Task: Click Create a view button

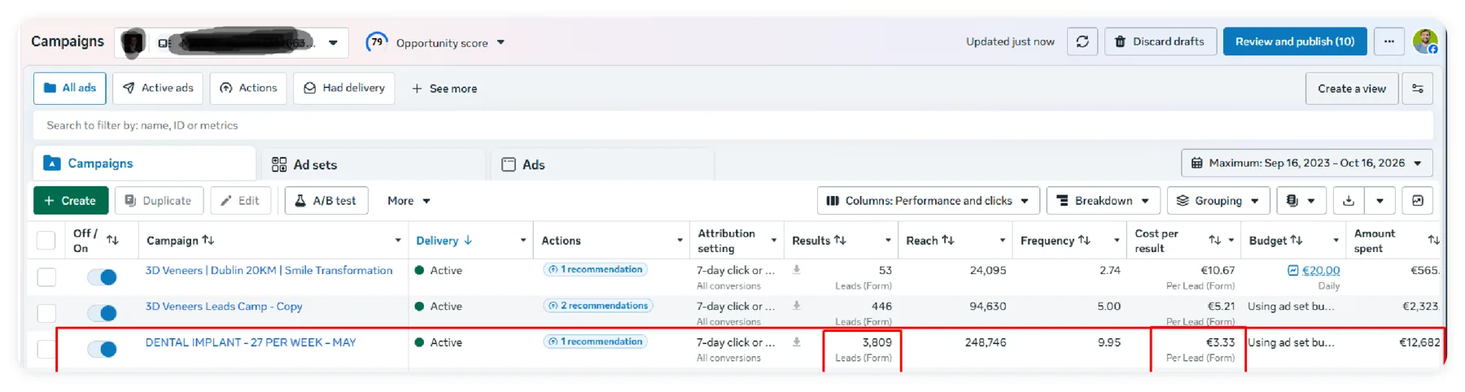Action: 1352,89
